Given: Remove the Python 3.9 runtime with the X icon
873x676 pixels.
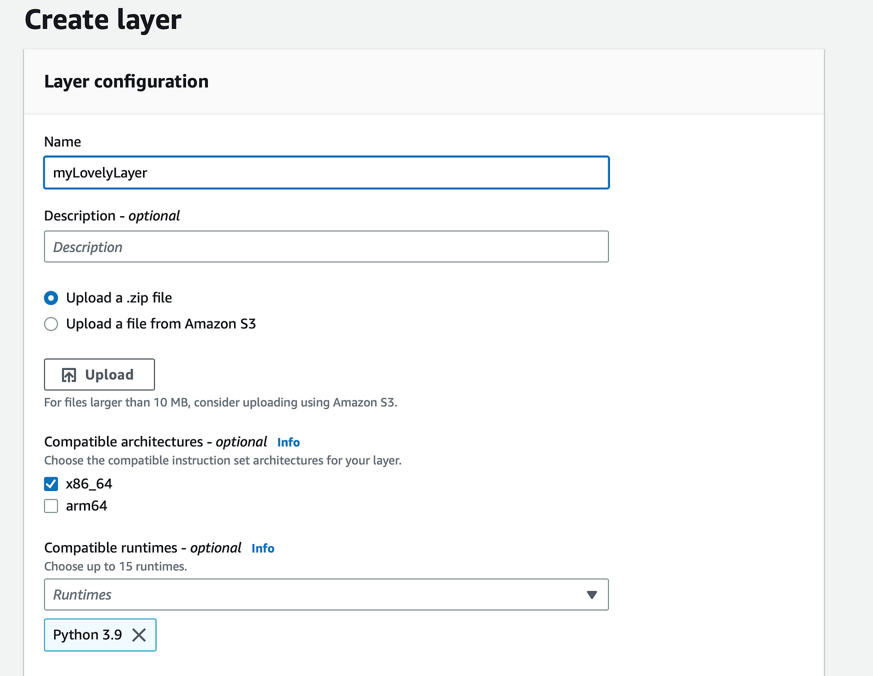Looking at the screenshot, I should click(139, 635).
